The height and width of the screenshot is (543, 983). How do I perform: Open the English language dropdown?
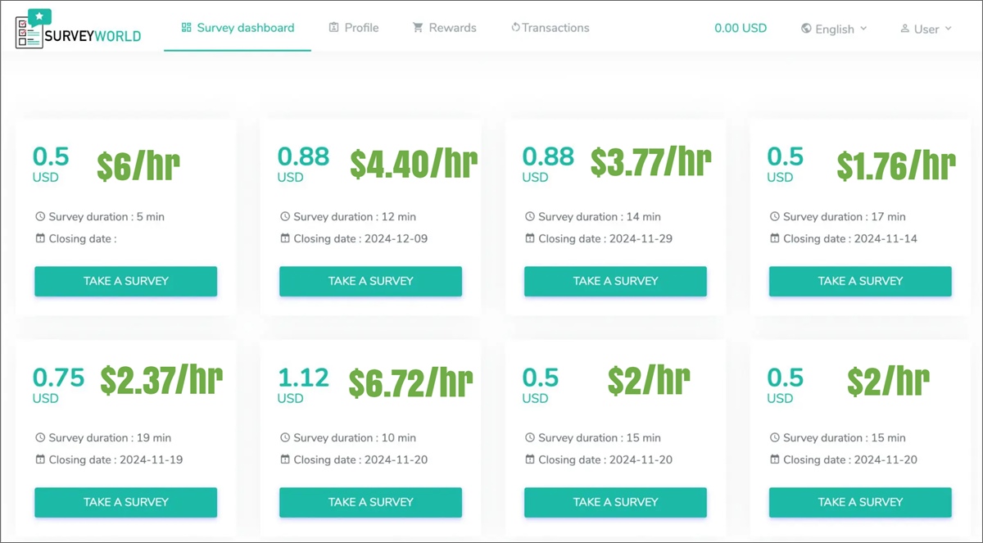tap(834, 29)
